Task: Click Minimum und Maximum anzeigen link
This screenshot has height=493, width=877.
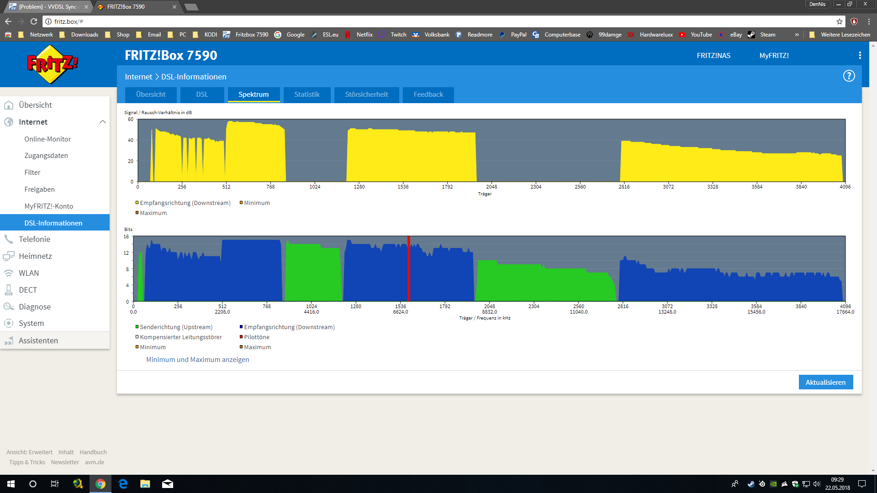Action: 197,360
